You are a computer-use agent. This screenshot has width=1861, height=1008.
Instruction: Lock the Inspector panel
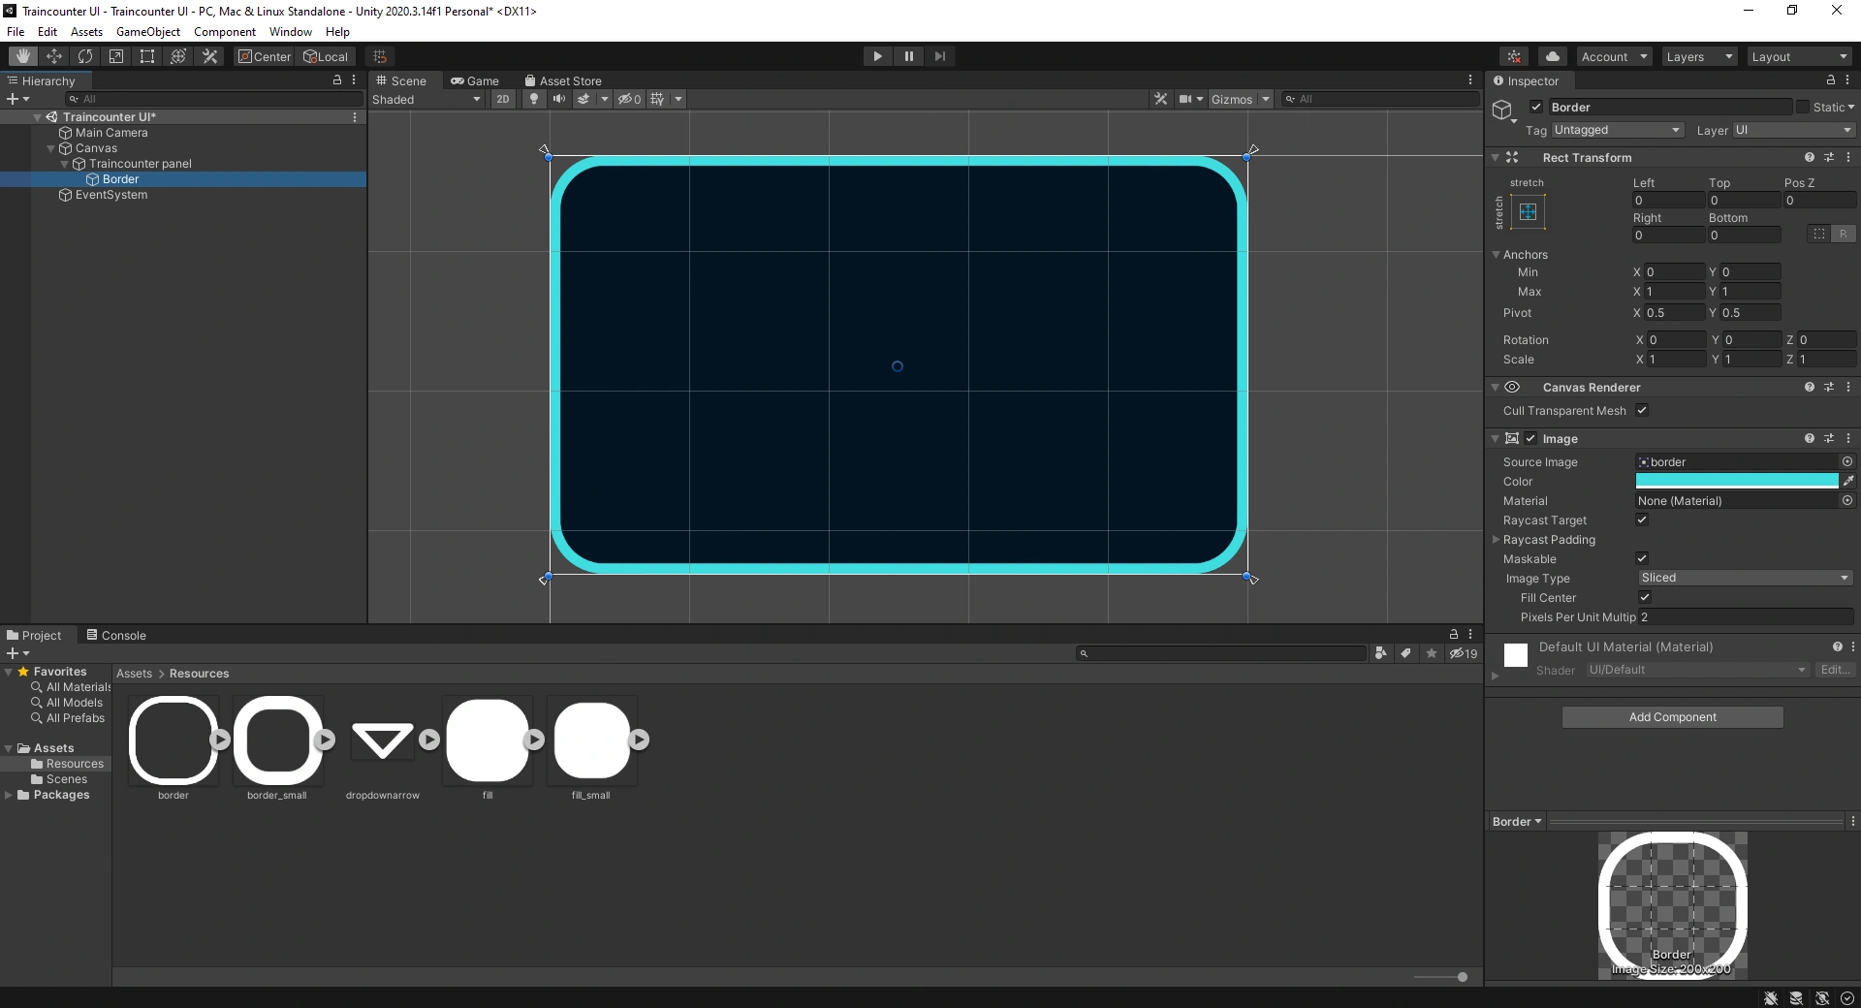1830,80
